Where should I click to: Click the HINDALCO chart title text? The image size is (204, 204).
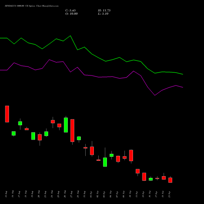pos(32,6)
